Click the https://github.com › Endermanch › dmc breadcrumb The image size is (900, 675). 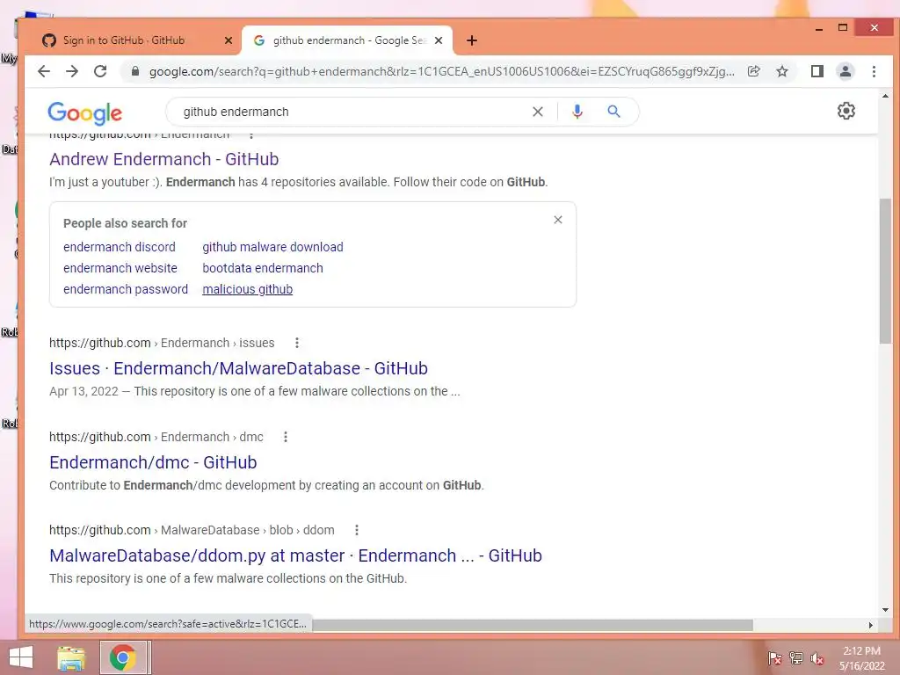click(156, 437)
